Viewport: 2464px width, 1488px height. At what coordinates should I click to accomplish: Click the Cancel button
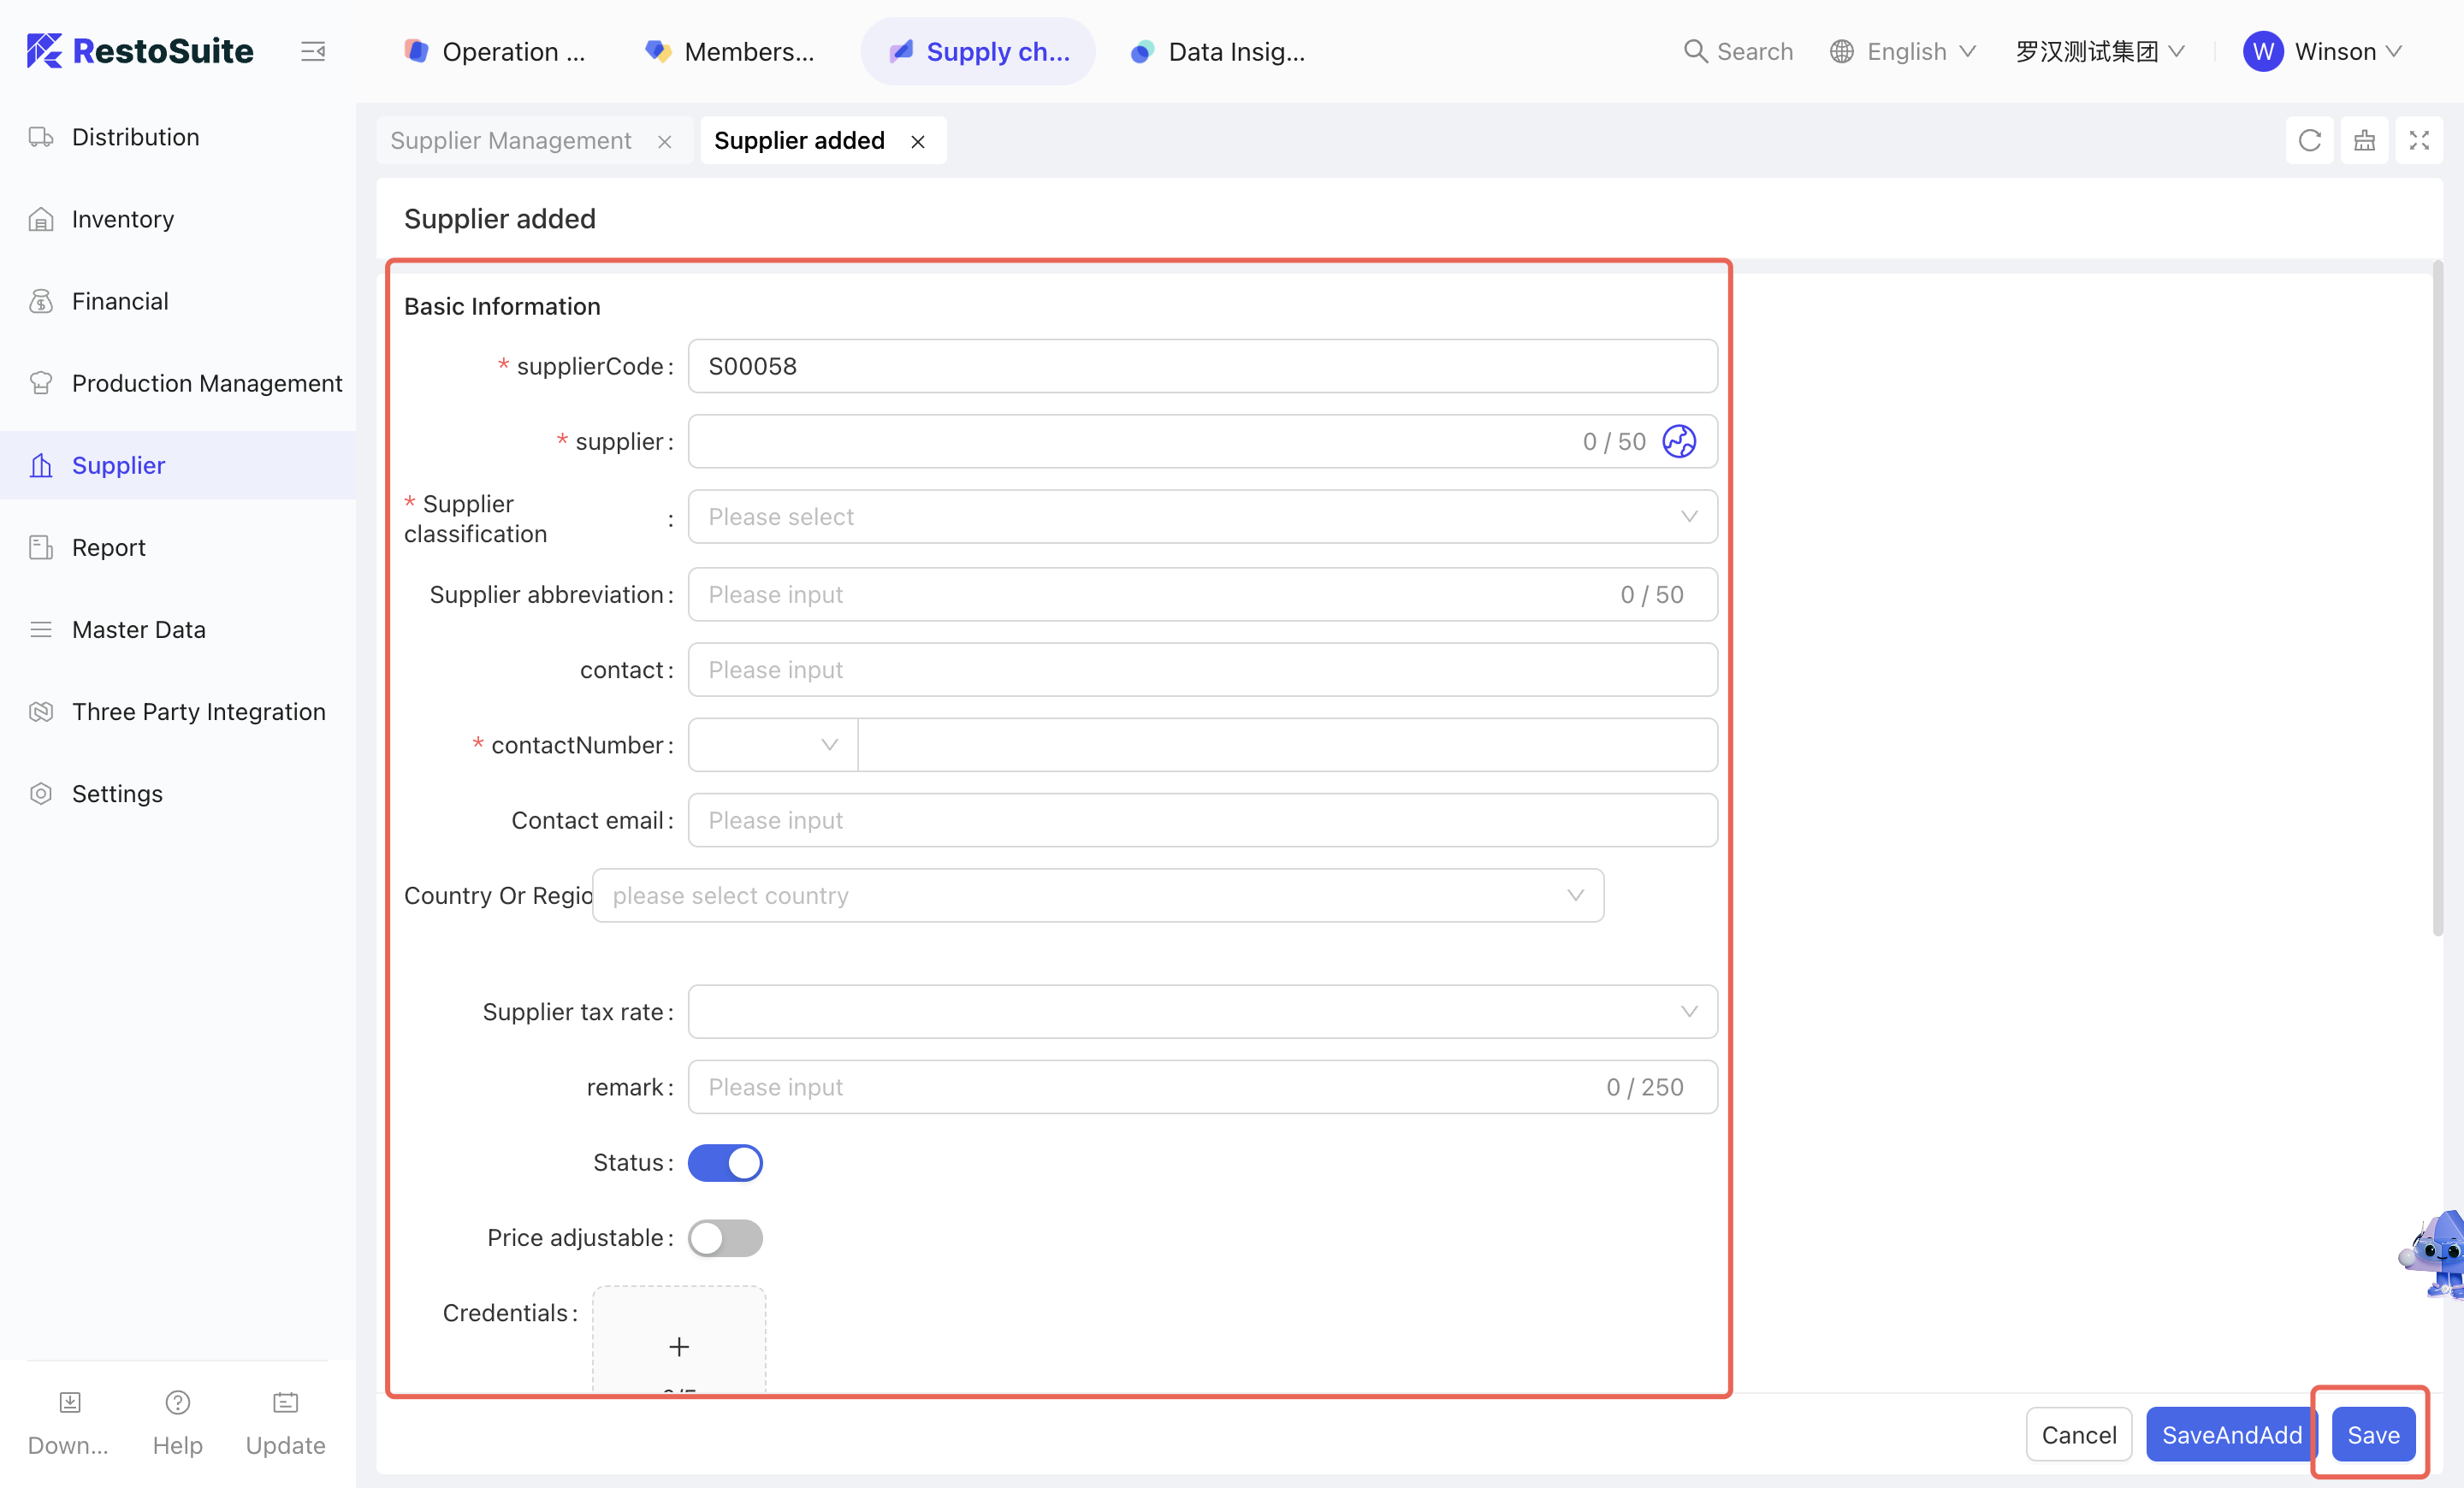(2078, 1434)
